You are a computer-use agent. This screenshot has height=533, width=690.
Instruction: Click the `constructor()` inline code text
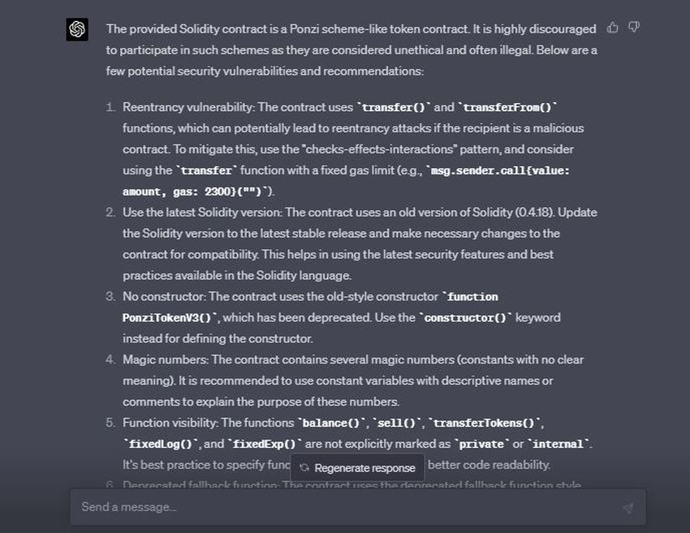tap(465, 317)
